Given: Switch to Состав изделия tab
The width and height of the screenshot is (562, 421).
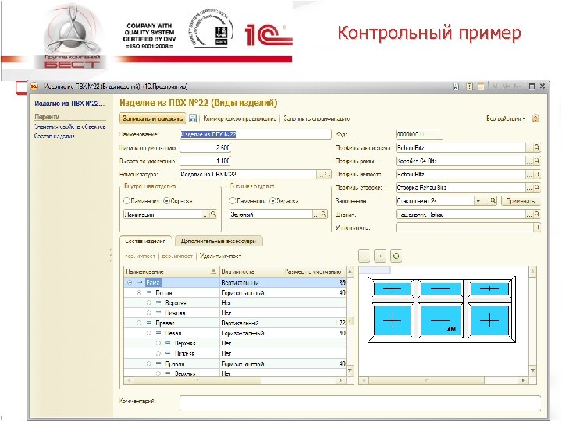Looking at the screenshot, I should [x=145, y=241].
